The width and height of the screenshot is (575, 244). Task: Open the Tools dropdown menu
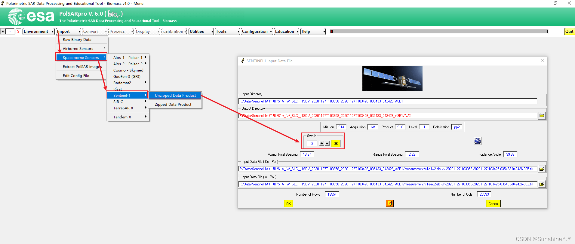click(227, 32)
